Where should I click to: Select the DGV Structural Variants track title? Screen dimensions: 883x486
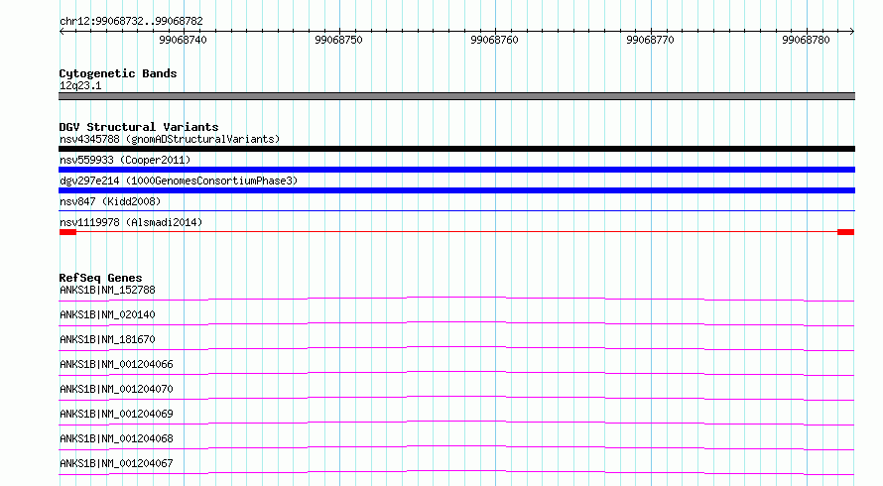point(139,127)
